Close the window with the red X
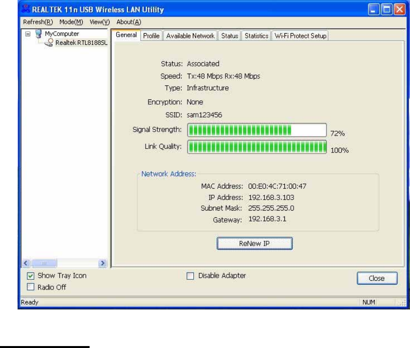Image resolution: width=410 pixels, height=348 pixels. [x=400, y=9]
